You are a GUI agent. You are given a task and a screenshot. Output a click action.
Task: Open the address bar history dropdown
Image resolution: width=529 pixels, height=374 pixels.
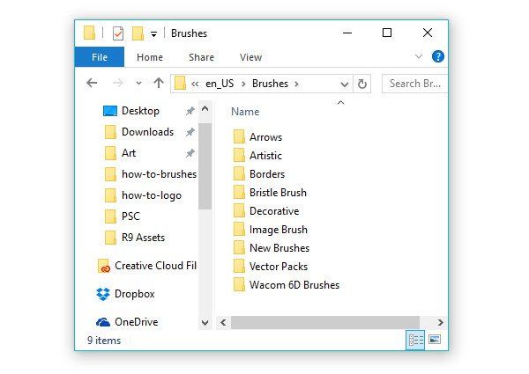point(344,84)
